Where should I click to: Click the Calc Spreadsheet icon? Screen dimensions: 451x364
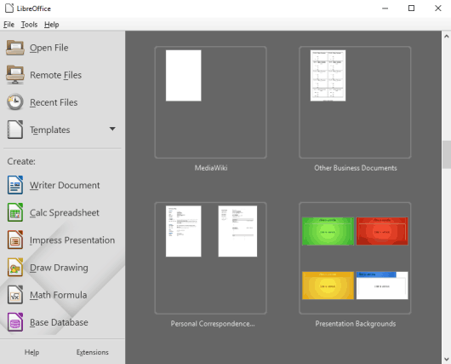point(15,212)
